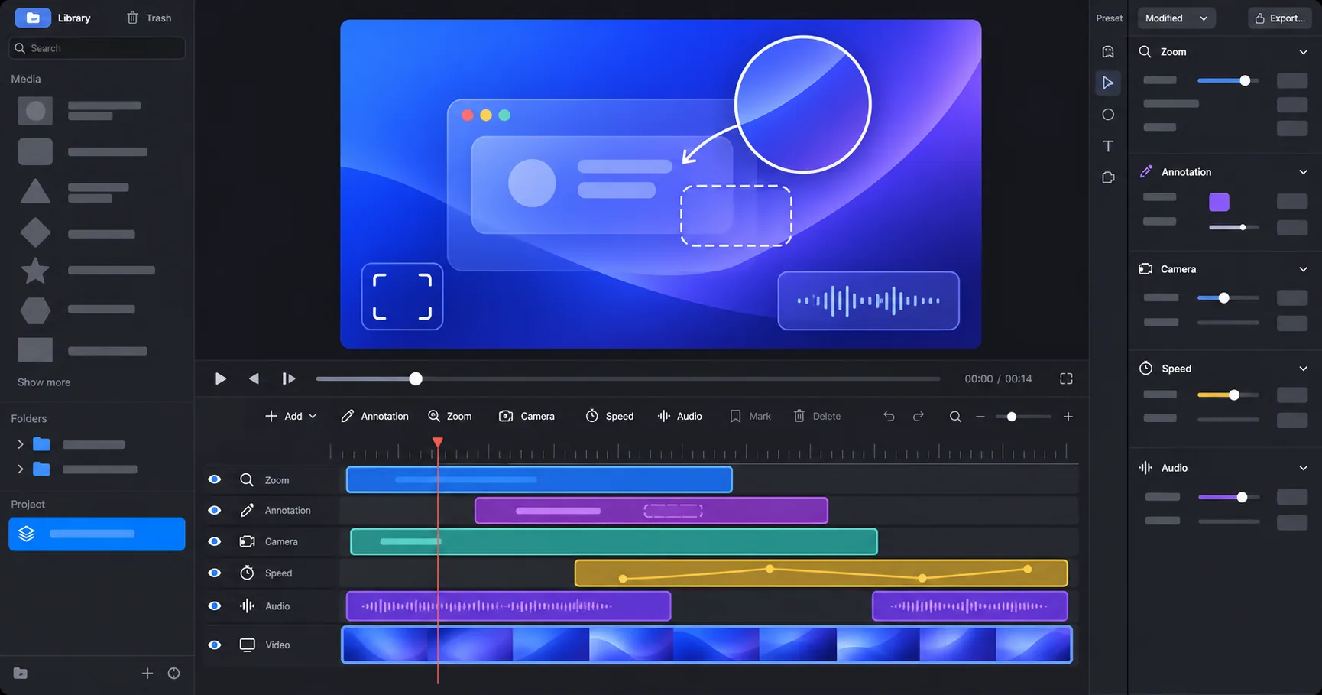Image resolution: width=1322 pixels, height=695 pixels.
Task: Zoom in the timeline with plus
Action: 1068,417
